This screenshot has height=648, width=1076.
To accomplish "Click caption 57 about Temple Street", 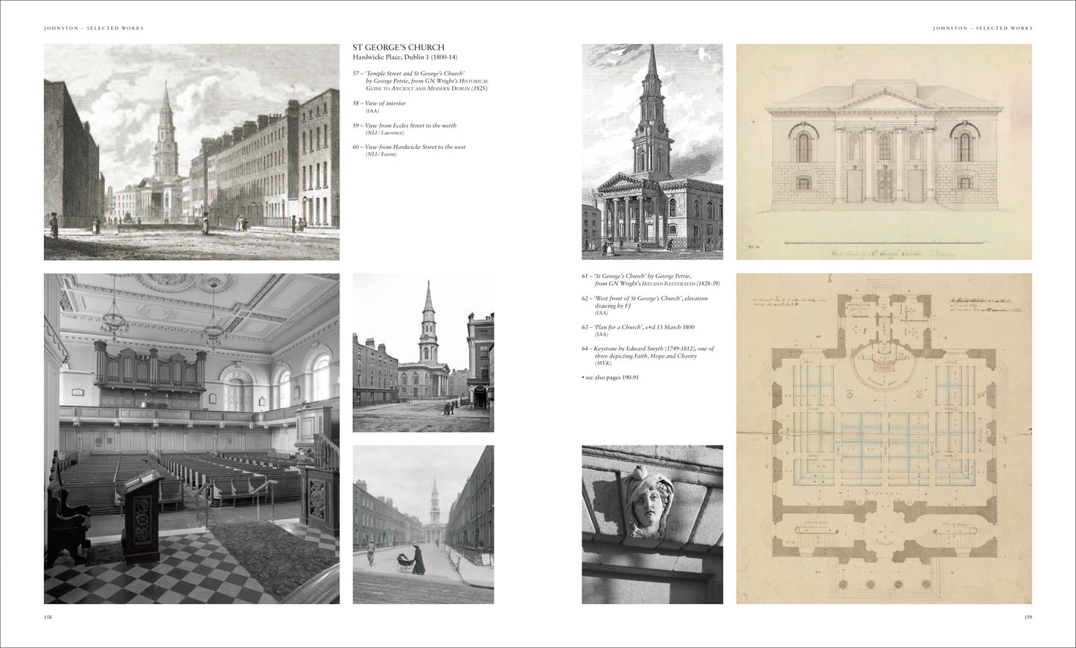I will tap(421, 80).
